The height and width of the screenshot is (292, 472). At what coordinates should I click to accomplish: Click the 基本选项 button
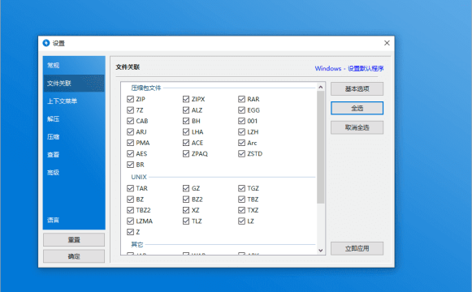click(357, 88)
